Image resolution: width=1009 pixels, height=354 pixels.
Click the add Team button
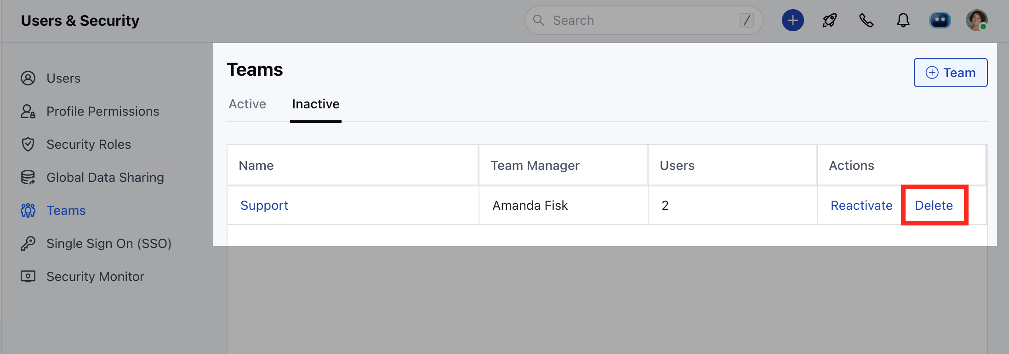(950, 73)
